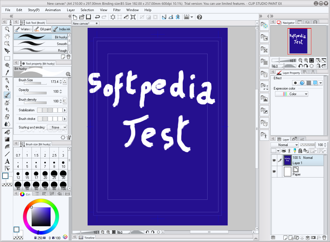The height and width of the screenshot is (242, 330).
Task: Select the Blend droplet tool
Action: click(7, 124)
